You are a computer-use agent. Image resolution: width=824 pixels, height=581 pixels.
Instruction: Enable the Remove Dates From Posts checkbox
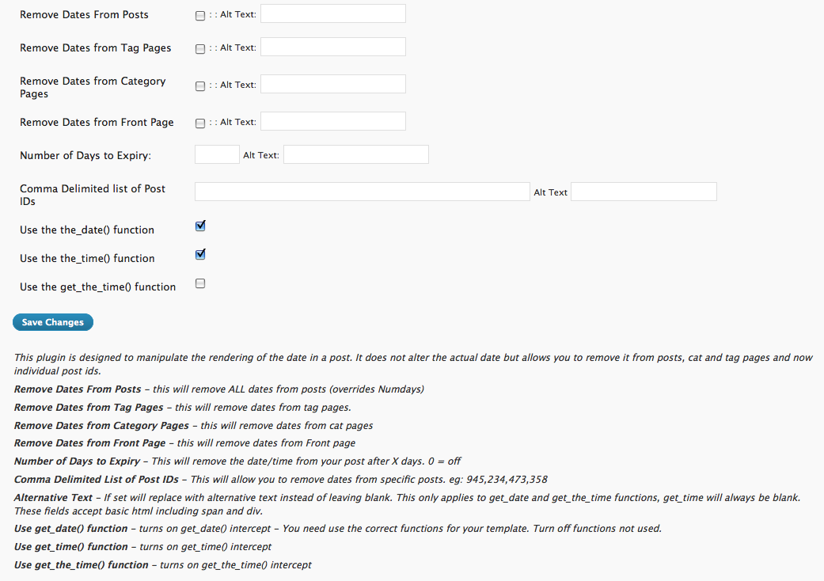point(199,16)
